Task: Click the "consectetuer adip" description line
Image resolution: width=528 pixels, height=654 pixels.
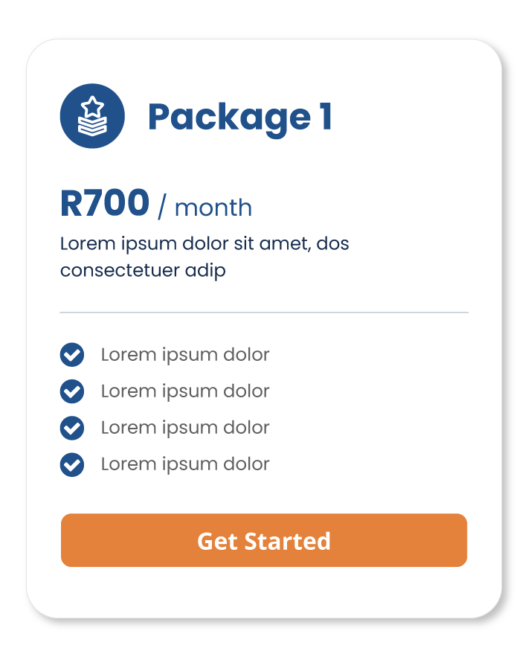Action: (x=143, y=270)
